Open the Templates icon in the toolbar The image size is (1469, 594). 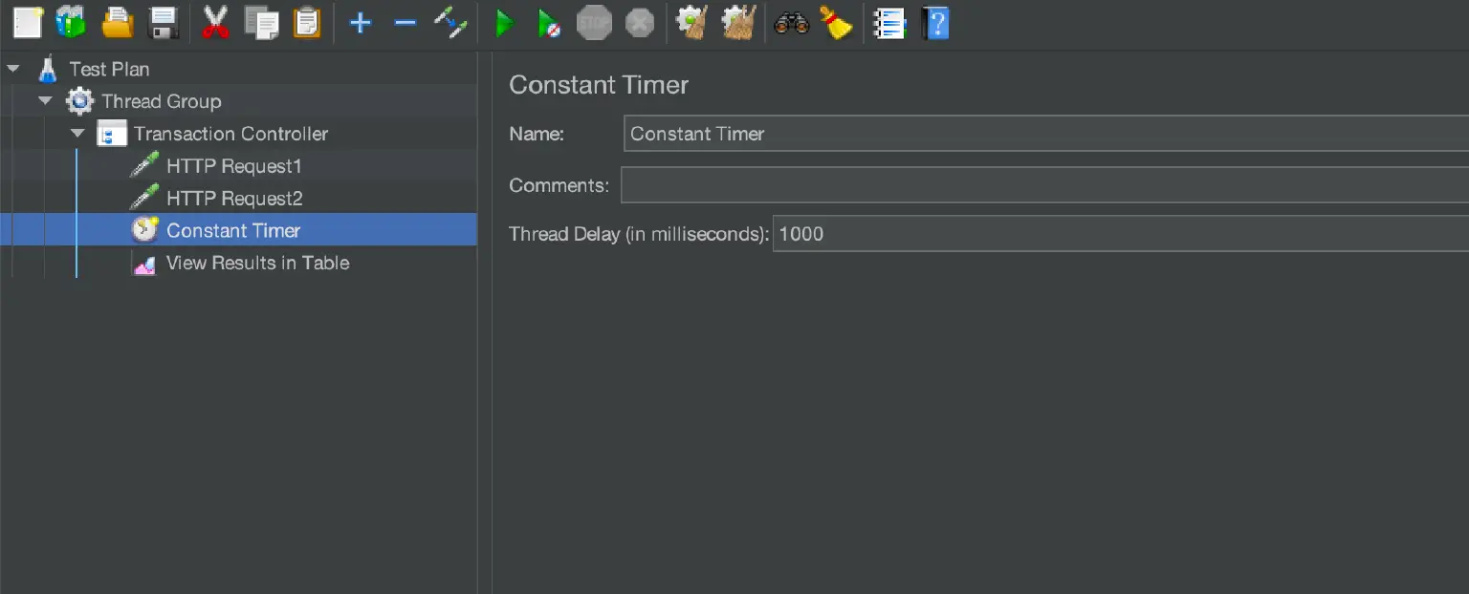[69, 22]
